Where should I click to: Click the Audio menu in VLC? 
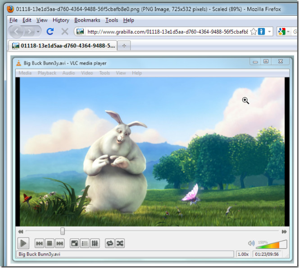[x=68, y=73]
